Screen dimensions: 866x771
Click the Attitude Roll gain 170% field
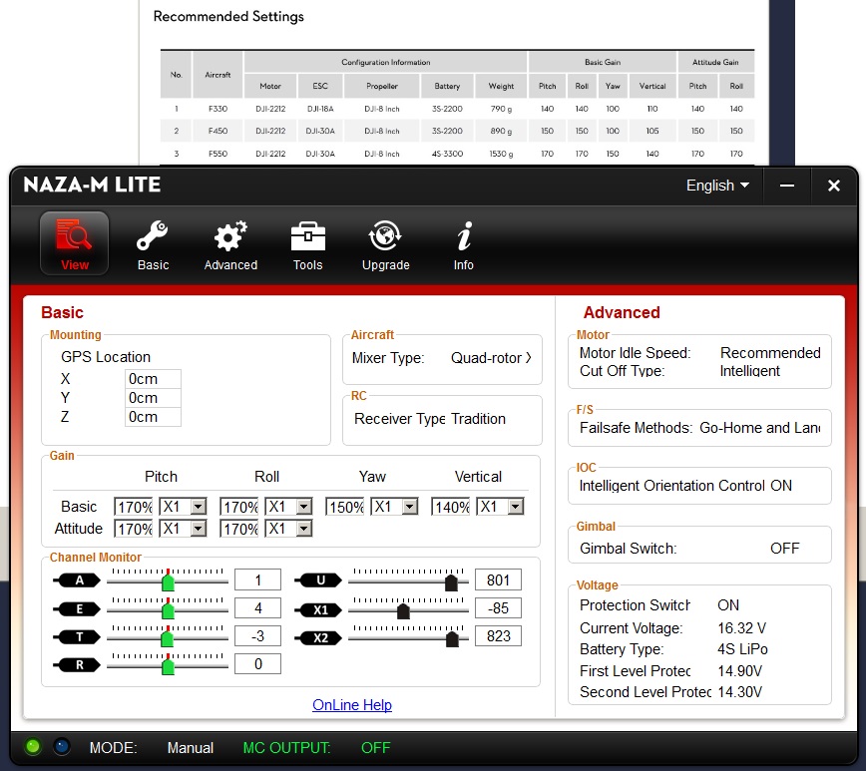coord(239,529)
